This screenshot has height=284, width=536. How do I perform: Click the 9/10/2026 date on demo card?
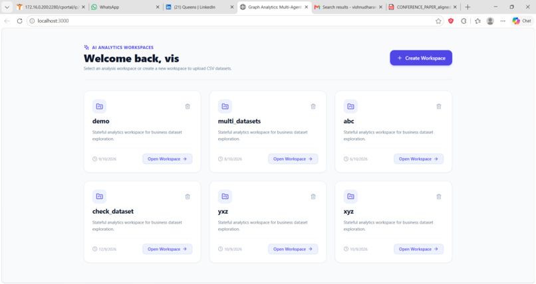(107, 159)
